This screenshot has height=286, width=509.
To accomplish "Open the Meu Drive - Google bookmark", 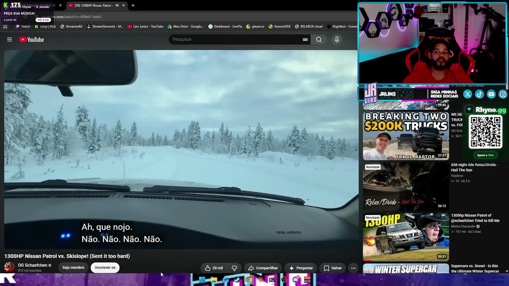I will tap(186, 27).
